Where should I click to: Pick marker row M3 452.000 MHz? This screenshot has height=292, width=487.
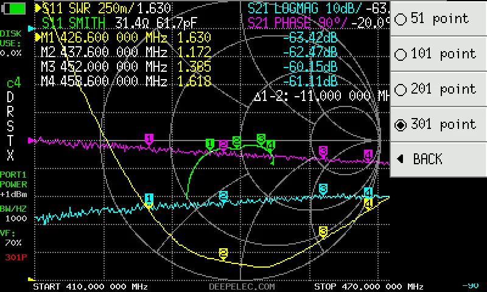[126, 66]
